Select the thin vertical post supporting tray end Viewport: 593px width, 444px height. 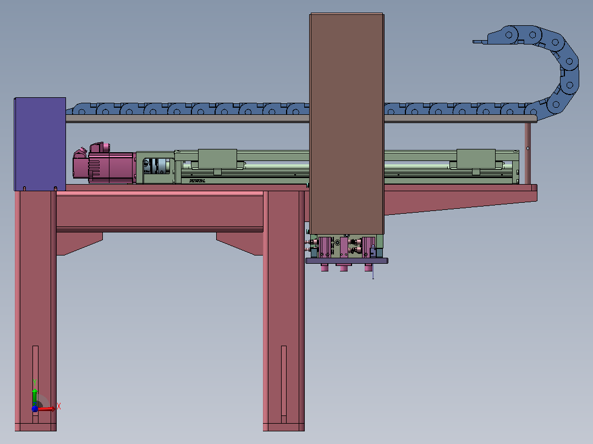(528, 153)
